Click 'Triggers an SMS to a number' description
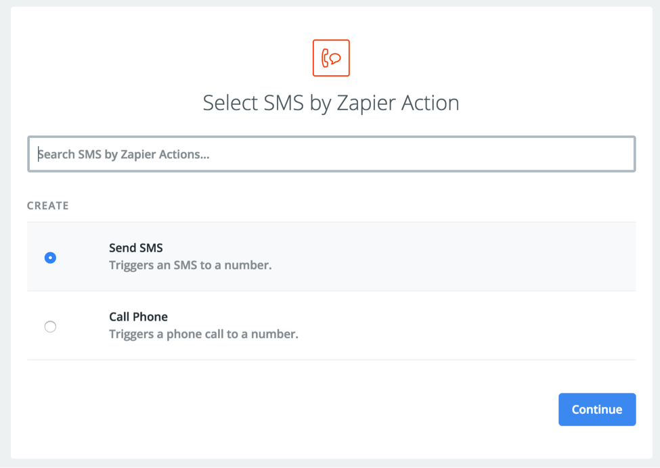Viewport: 660px width, 468px height. pos(190,265)
